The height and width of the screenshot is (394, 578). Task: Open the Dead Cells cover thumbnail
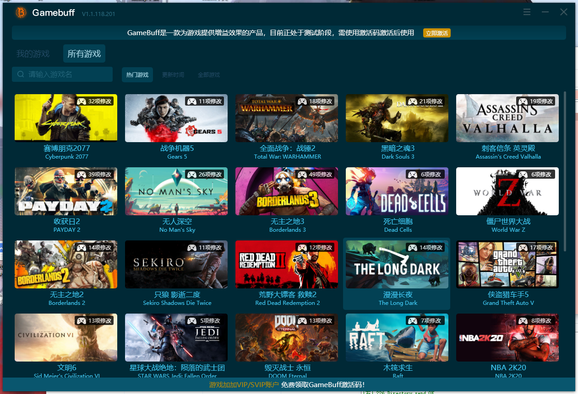click(x=397, y=191)
